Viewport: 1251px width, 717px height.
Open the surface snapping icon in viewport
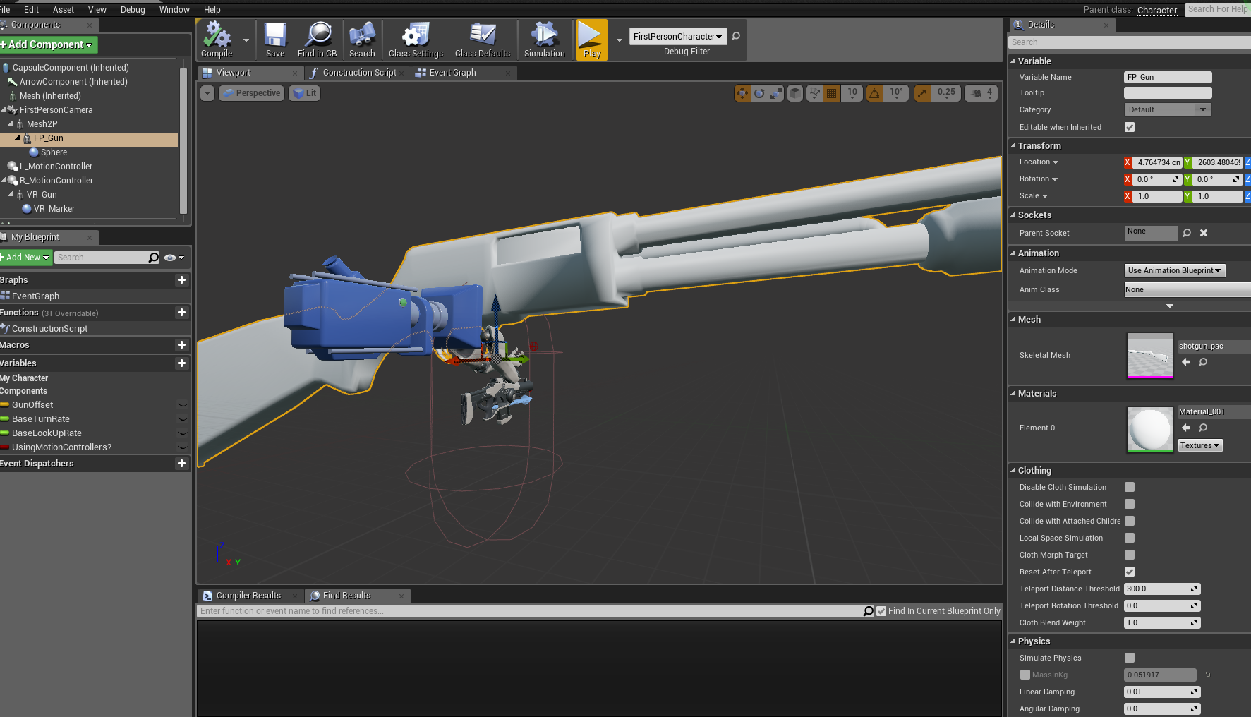click(x=815, y=93)
